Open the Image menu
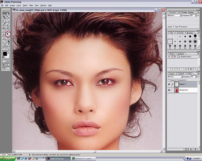The width and height of the screenshot is (202, 161). pos(13,6)
